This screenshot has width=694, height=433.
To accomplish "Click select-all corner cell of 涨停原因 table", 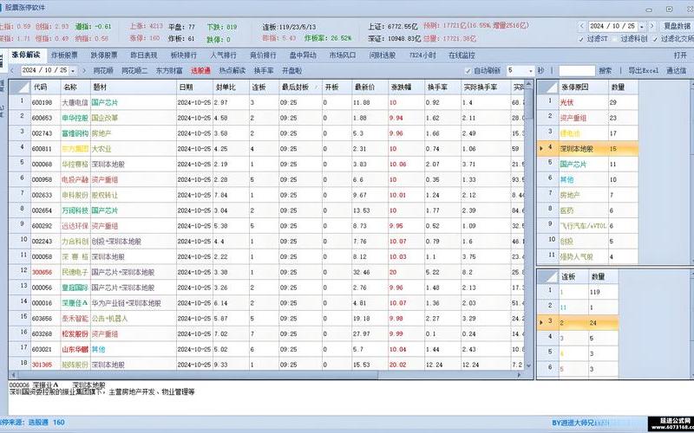I will coord(548,87).
